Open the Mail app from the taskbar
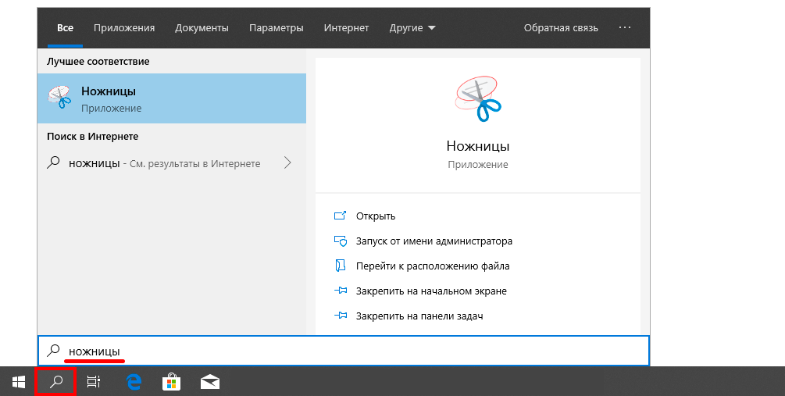This screenshot has height=396, width=785. pos(210,382)
